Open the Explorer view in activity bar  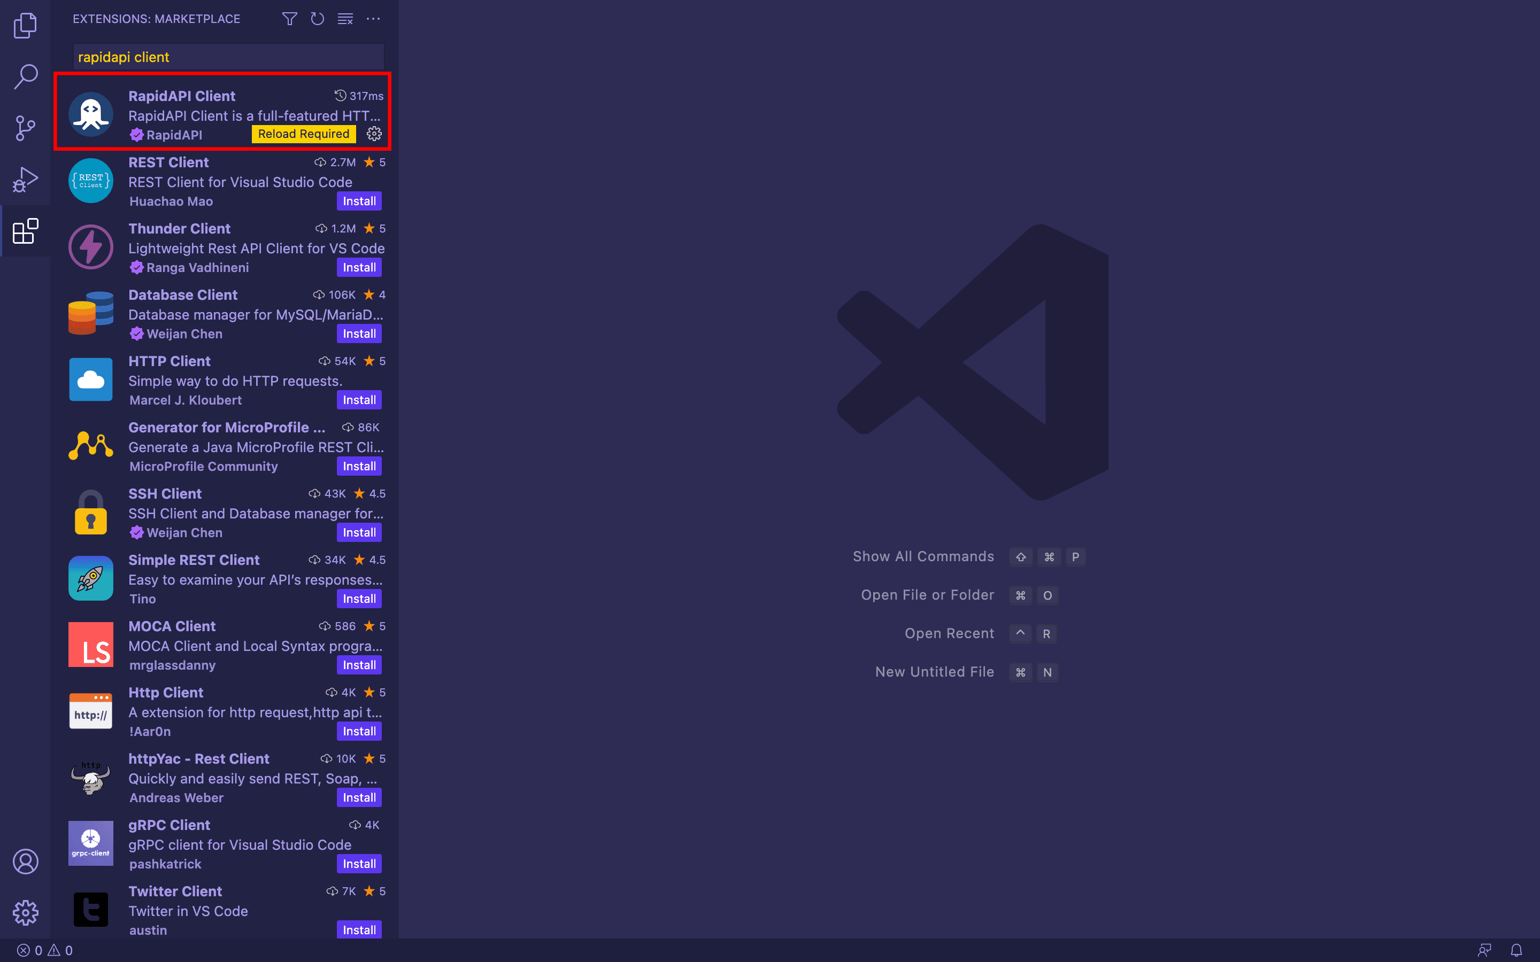26,26
